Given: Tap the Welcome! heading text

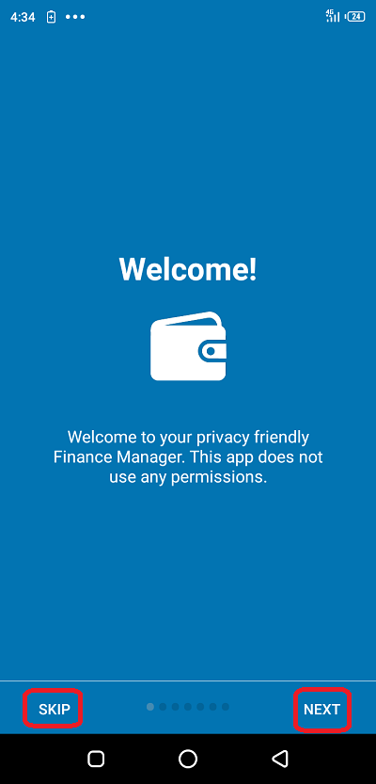Looking at the screenshot, I should (188, 269).
